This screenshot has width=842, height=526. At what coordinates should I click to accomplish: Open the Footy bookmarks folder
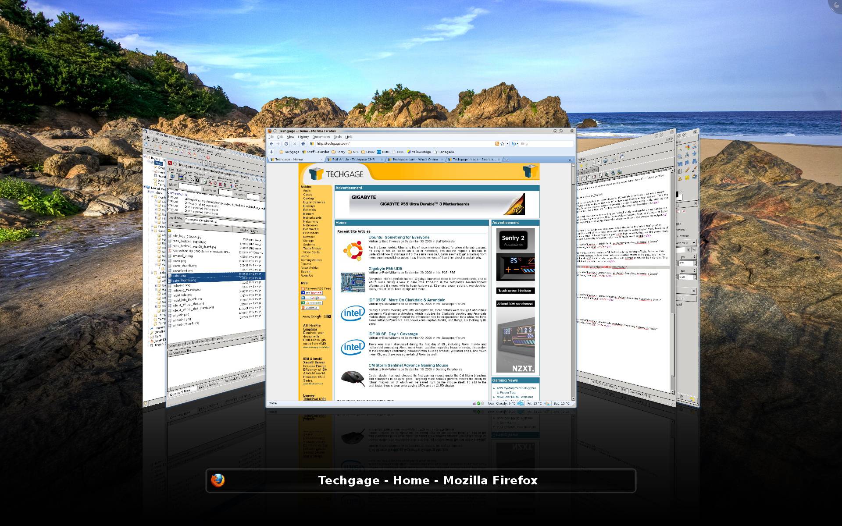338,152
